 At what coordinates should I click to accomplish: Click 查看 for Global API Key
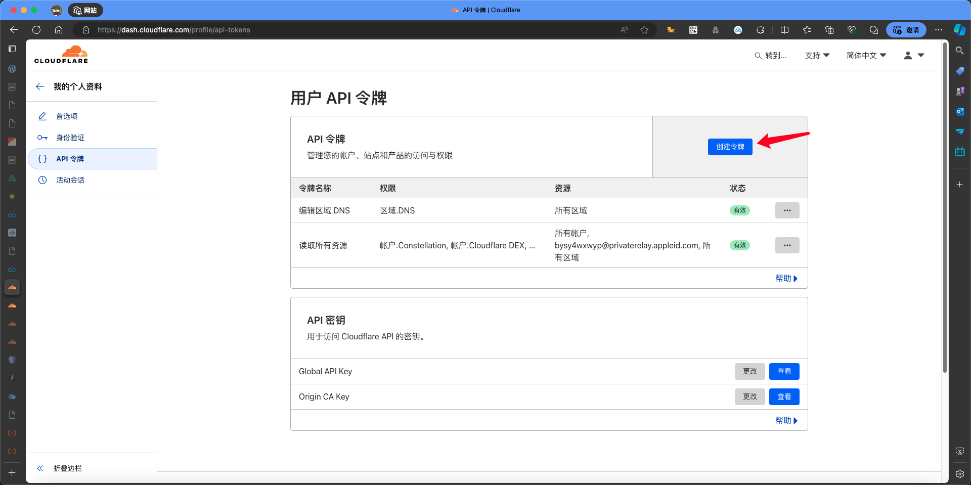coord(784,371)
